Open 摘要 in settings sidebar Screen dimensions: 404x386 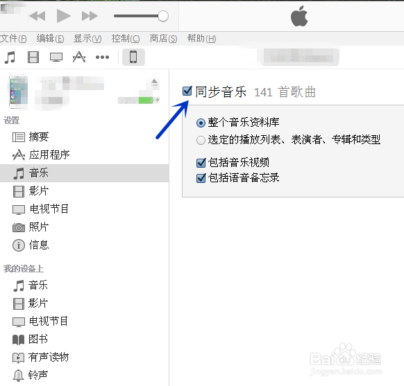(84, 137)
